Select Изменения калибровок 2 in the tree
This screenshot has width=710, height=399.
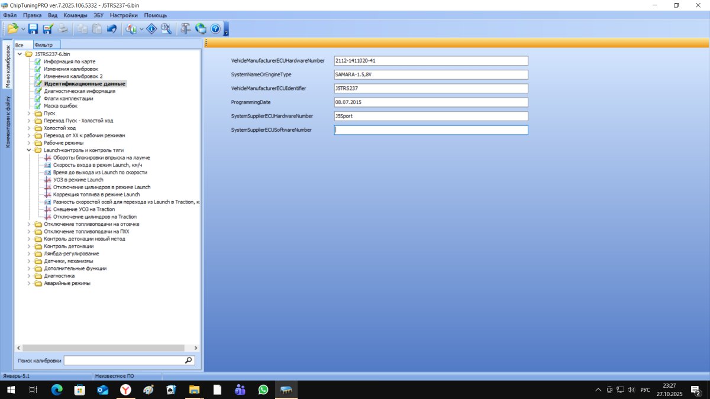coord(73,76)
